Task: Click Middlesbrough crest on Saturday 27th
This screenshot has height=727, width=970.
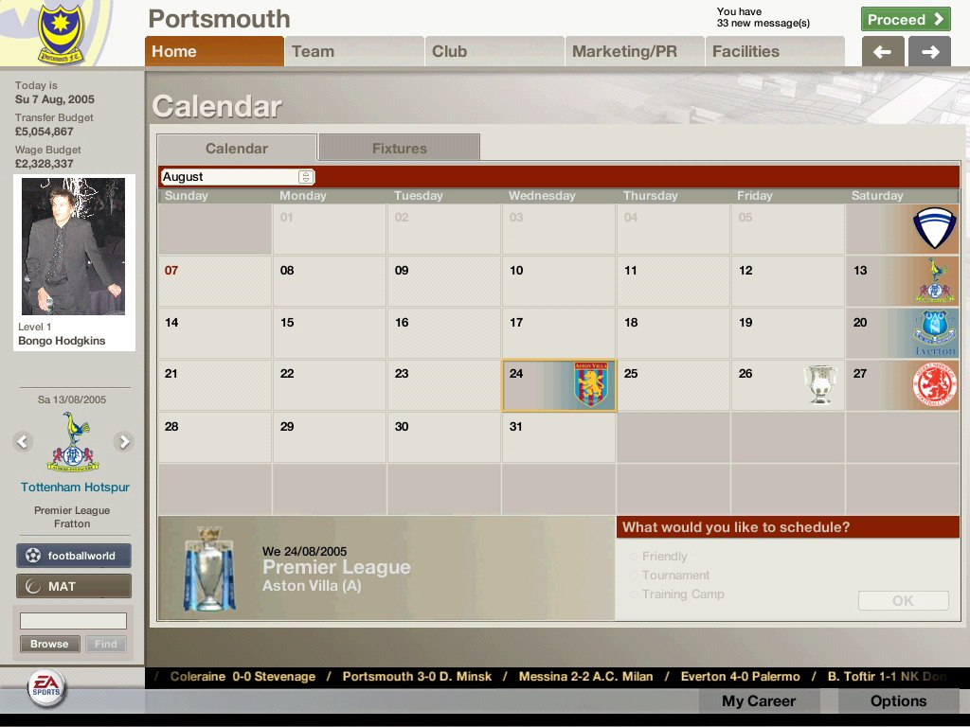Action: coord(934,384)
